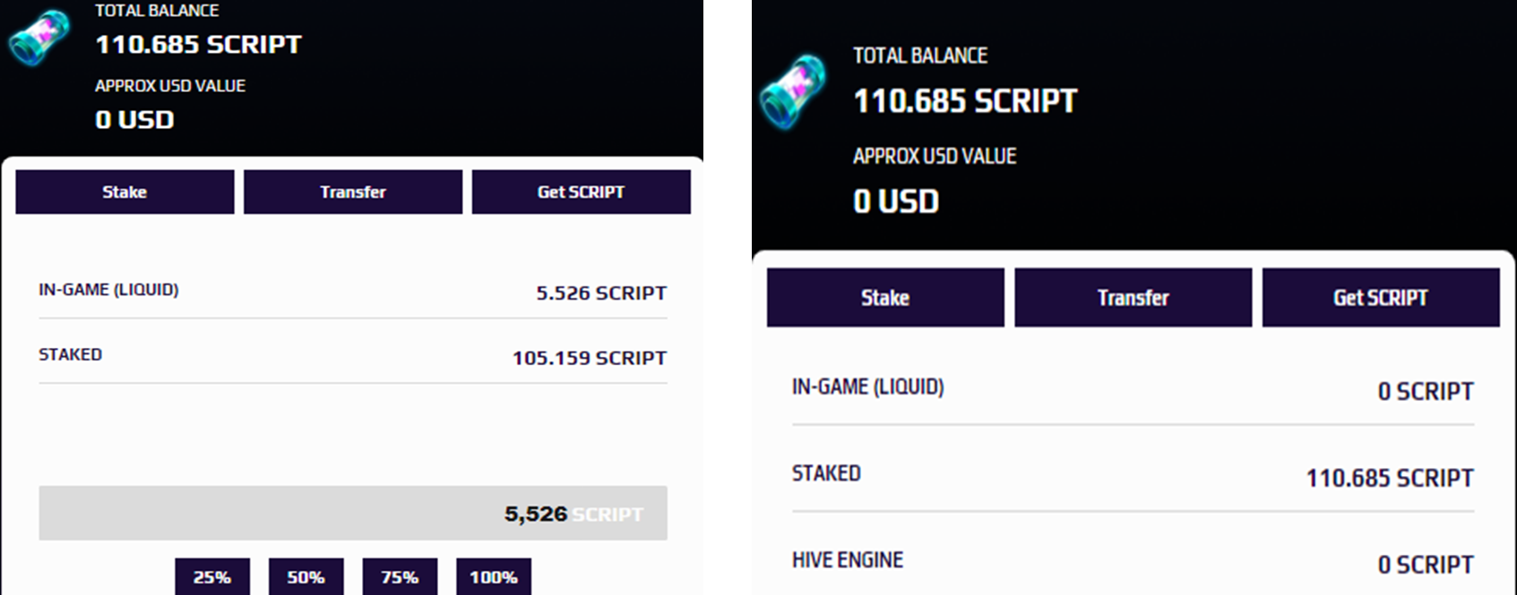Select the 75% amount preset

400,577
